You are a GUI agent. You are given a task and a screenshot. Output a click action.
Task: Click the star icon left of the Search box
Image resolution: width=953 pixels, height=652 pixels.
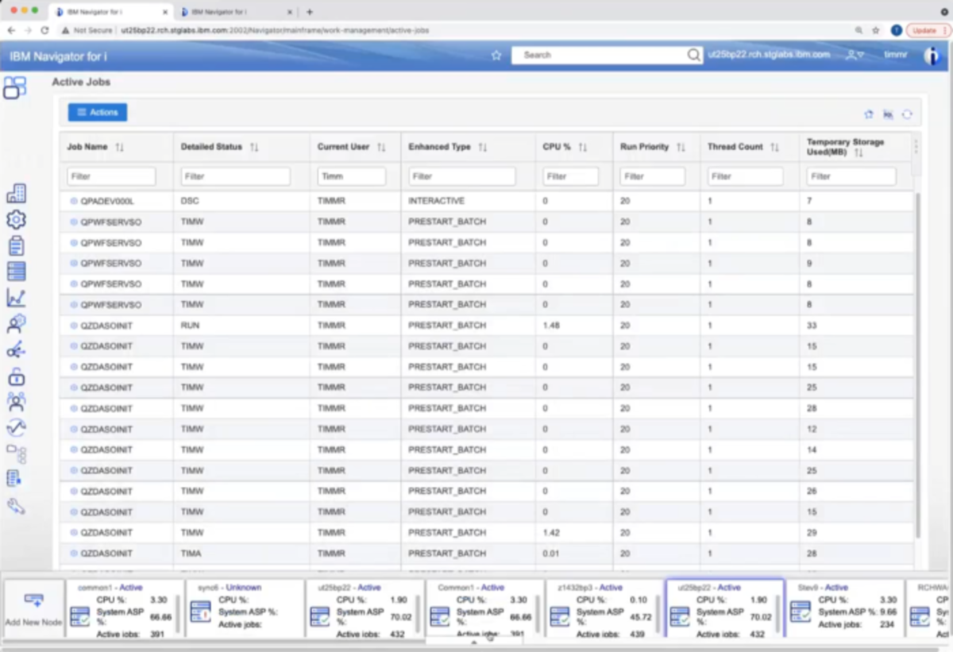click(496, 56)
